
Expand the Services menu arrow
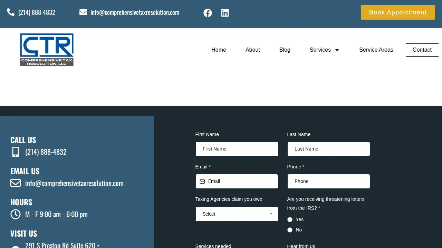tap(337, 50)
